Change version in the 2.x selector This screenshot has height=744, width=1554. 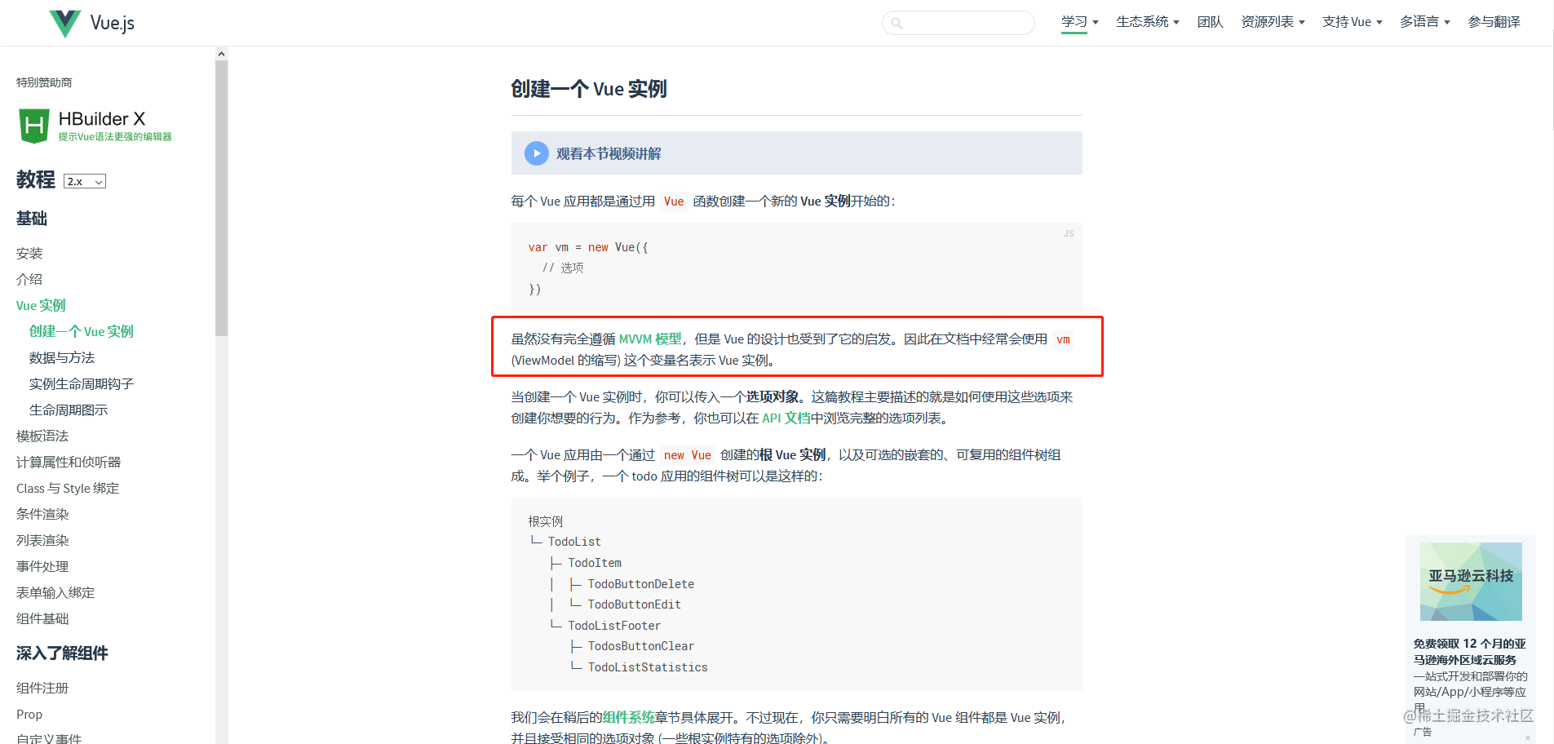(x=85, y=181)
